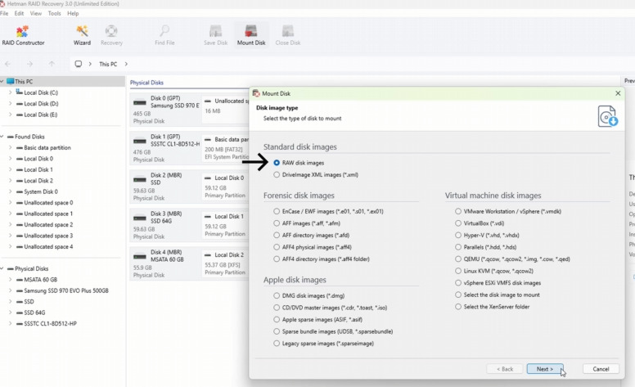Image resolution: width=635 pixels, height=387 pixels.
Task: Expand System Disk 0 tree node
Action: [x=10, y=191]
